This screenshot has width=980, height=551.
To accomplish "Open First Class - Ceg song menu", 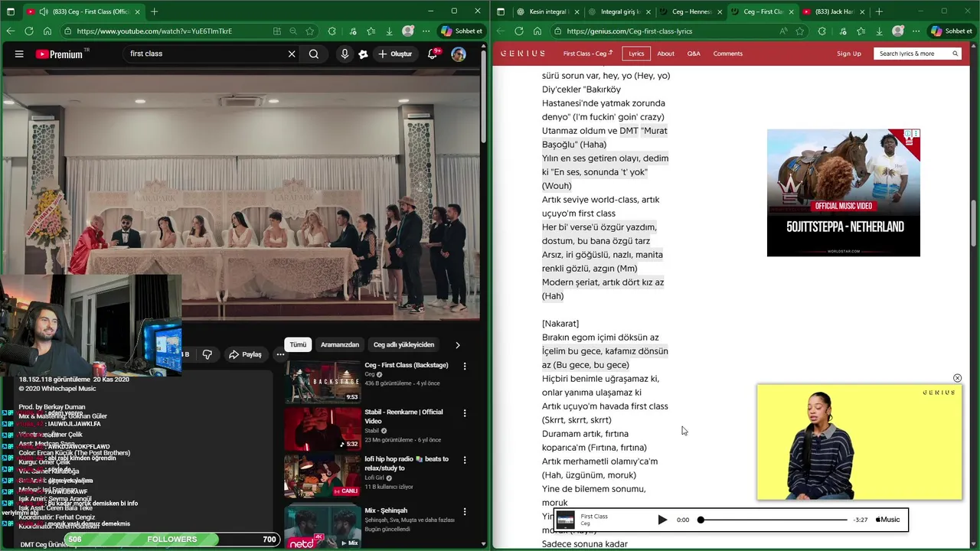I will [x=588, y=54].
